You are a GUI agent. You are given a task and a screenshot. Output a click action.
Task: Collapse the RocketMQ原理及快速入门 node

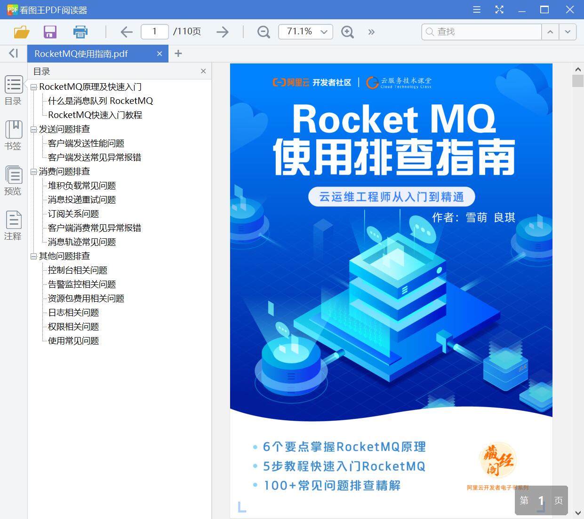click(33, 87)
